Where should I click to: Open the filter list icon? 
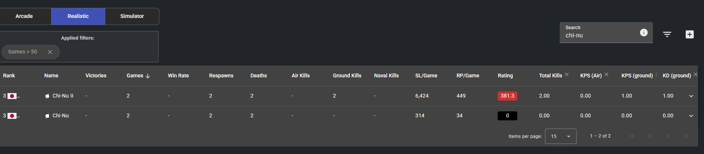coord(667,34)
